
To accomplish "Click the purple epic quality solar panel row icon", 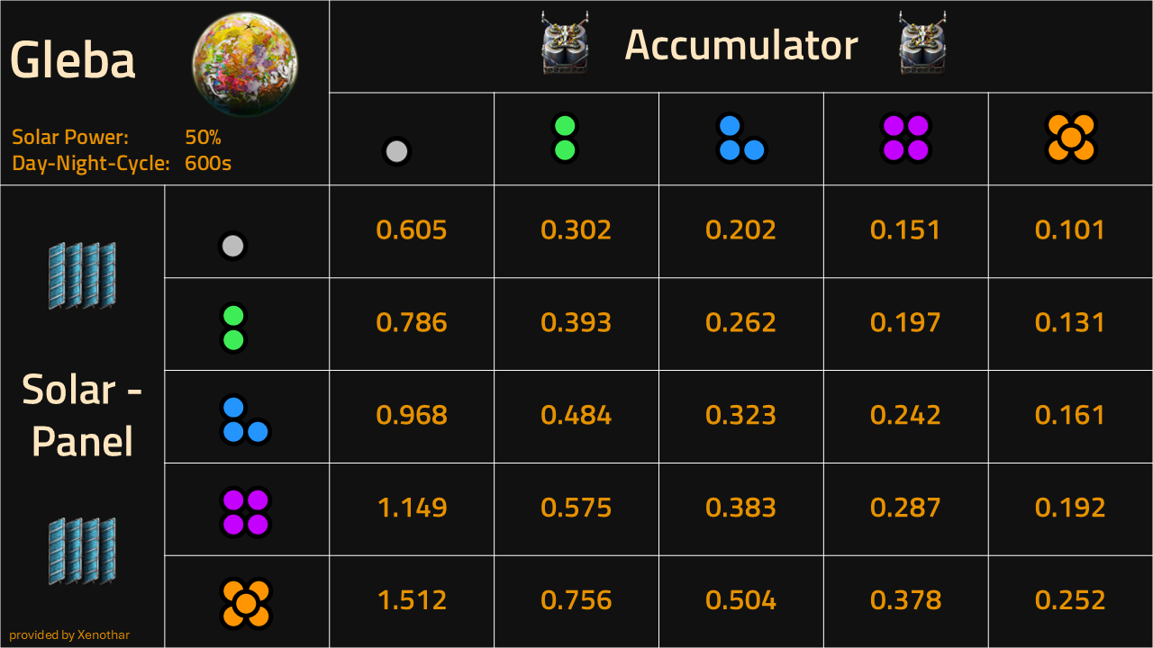I will tap(246, 512).
